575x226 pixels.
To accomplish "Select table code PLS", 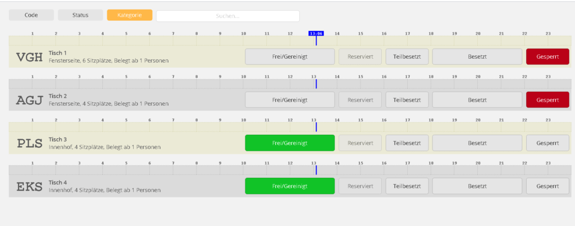I will click(30, 143).
